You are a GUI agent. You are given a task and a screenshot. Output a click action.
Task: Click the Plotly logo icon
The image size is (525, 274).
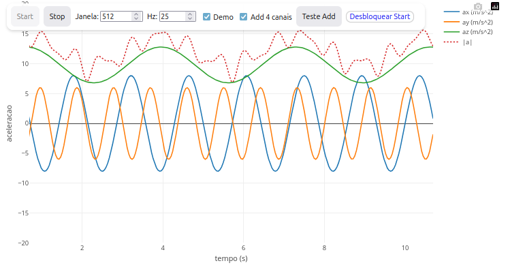click(x=495, y=6)
